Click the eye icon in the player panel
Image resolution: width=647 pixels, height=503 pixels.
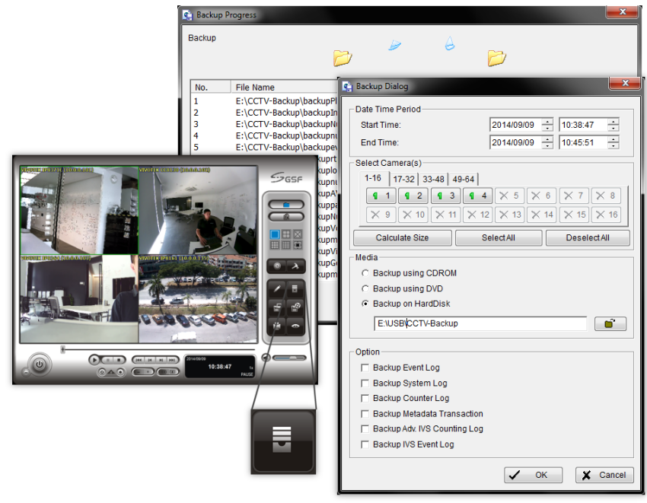pyautogui.click(x=295, y=326)
